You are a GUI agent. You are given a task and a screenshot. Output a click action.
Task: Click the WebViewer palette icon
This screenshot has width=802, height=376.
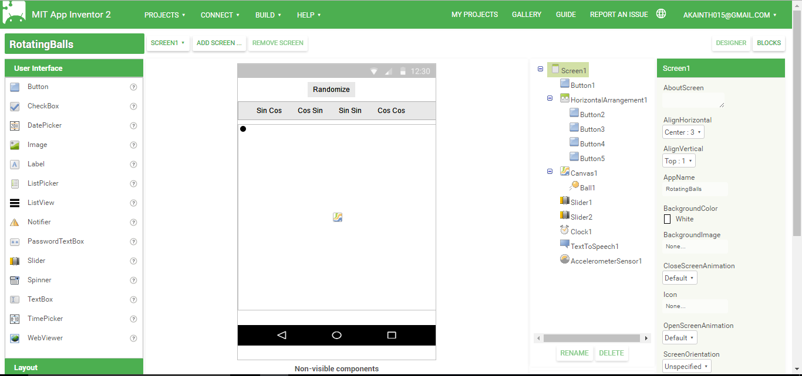click(15, 338)
